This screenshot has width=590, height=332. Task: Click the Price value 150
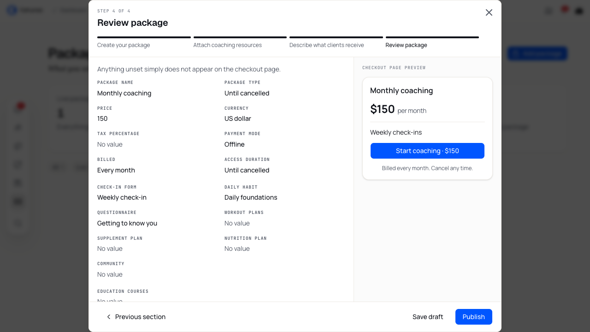click(x=102, y=119)
